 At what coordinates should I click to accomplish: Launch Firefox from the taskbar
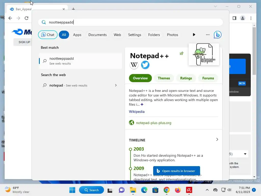178,190
